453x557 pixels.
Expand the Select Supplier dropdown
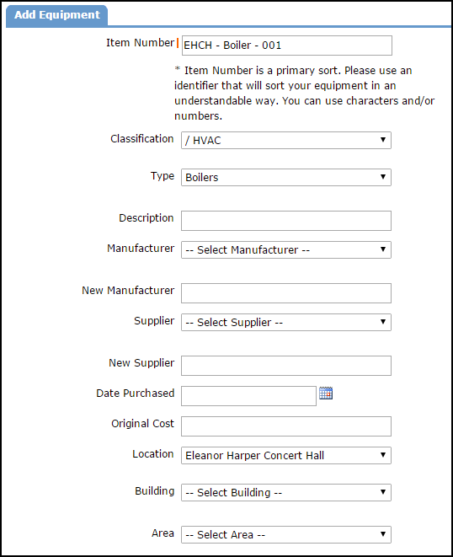point(286,322)
